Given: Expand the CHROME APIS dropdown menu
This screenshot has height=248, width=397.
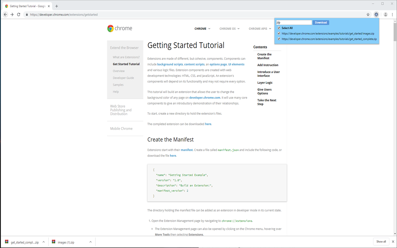Looking at the screenshot, I should click(x=260, y=29).
